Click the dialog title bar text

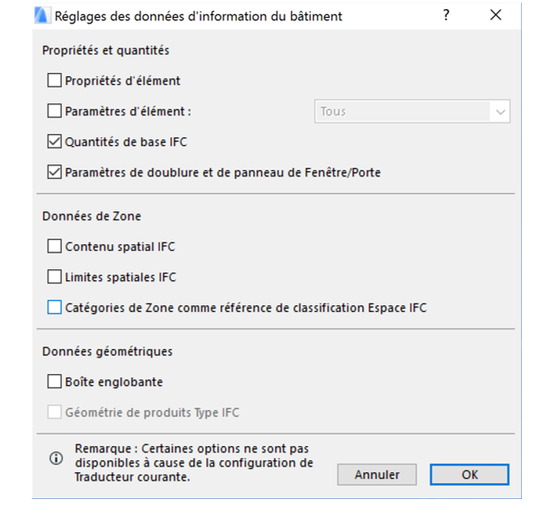pyautogui.click(x=199, y=17)
